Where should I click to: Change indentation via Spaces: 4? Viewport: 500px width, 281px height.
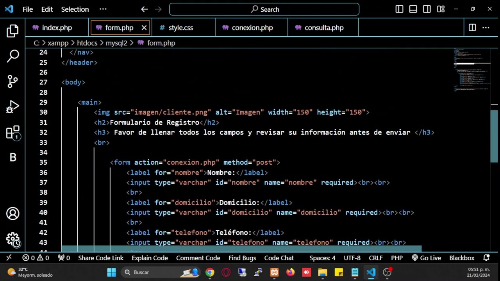click(322, 258)
